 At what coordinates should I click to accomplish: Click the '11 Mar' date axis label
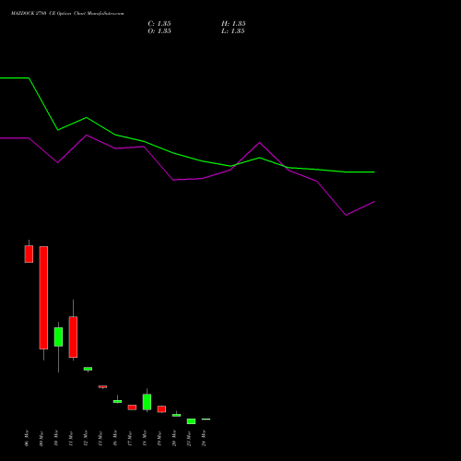tap(71, 439)
